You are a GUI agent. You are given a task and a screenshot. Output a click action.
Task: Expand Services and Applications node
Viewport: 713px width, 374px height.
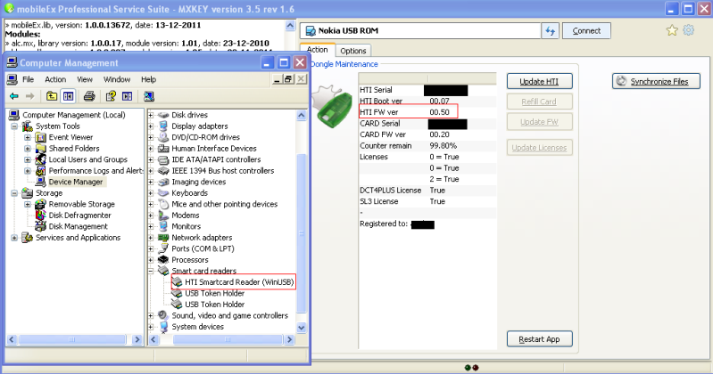[14, 238]
